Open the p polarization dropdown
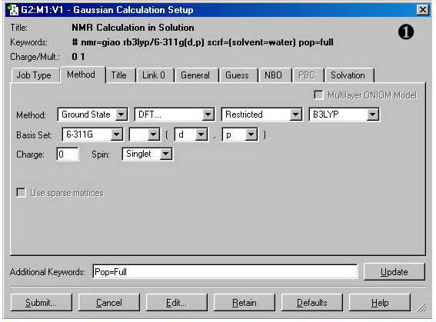 (240, 134)
